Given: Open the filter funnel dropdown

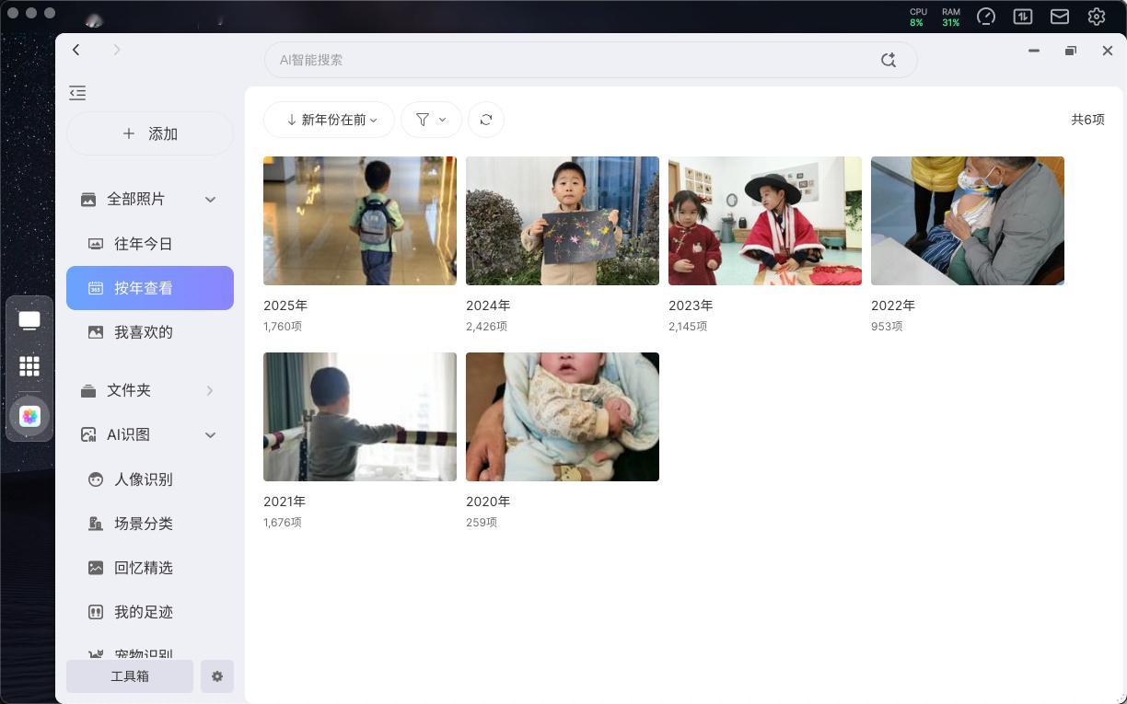Looking at the screenshot, I should (x=431, y=120).
